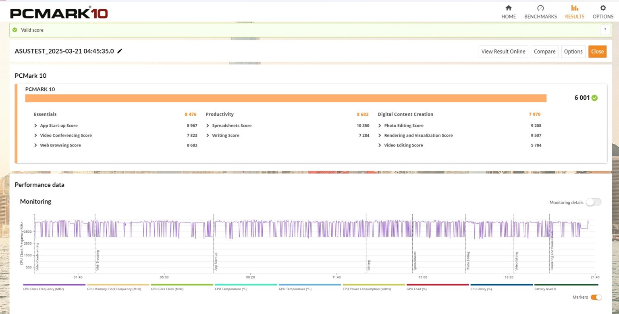Click the green Valid score check icon
Viewport: 619px width, 314px height.
point(15,30)
